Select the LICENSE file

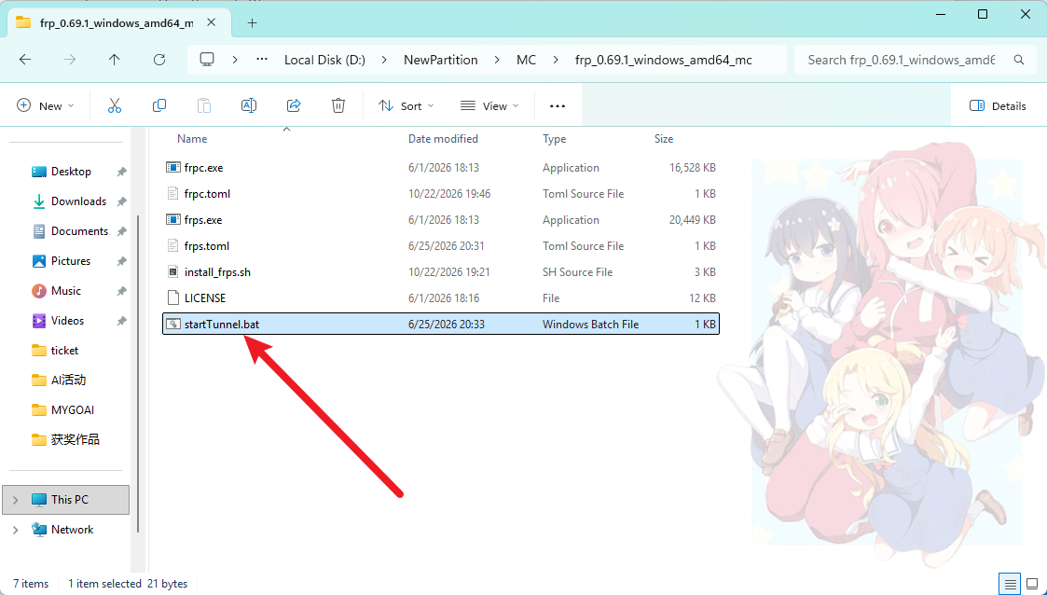(441, 297)
